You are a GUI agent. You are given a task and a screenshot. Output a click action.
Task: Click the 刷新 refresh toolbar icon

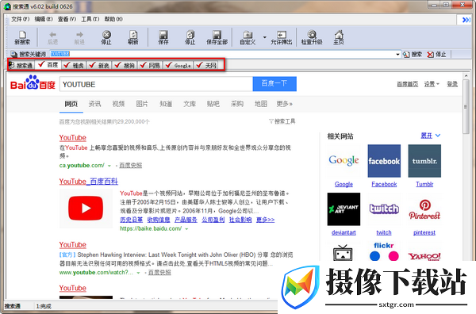pyautogui.click(x=133, y=37)
